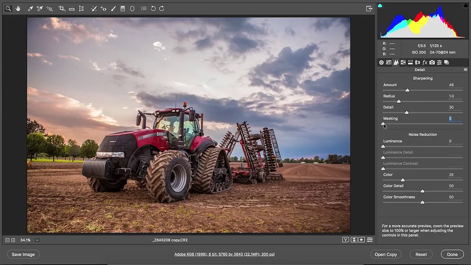Image resolution: width=471 pixels, height=265 pixels.
Task: Open workflow options link below the image
Action: (x=224, y=254)
